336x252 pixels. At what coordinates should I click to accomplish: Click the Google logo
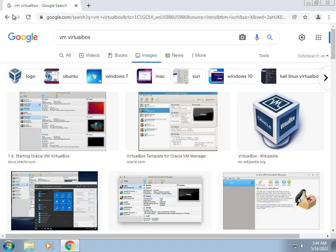[x=23, y=37]
